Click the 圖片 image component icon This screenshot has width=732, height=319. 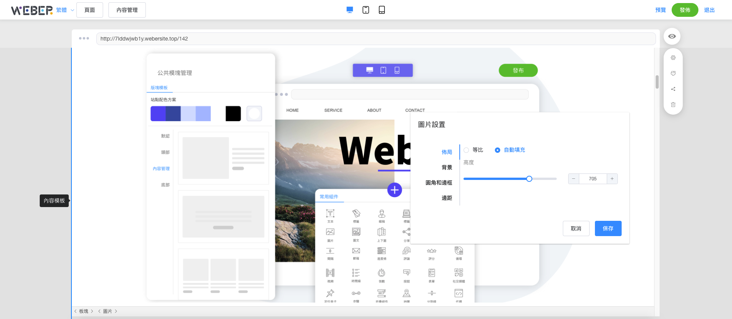tap(330, 232)
